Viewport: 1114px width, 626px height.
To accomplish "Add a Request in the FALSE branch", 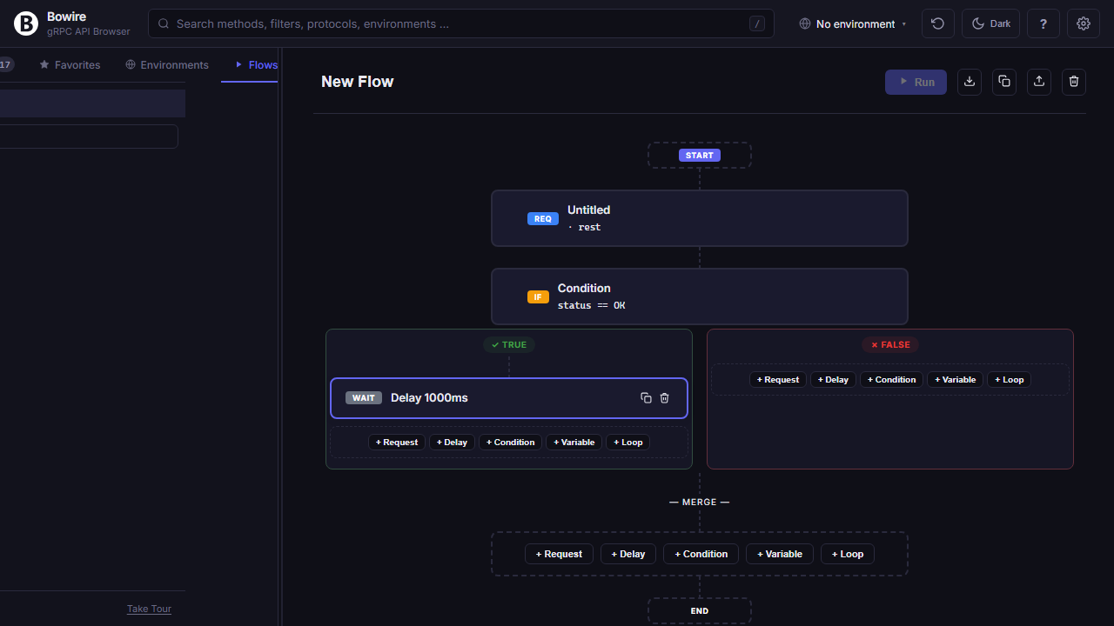I will click(x=778, y=380).
